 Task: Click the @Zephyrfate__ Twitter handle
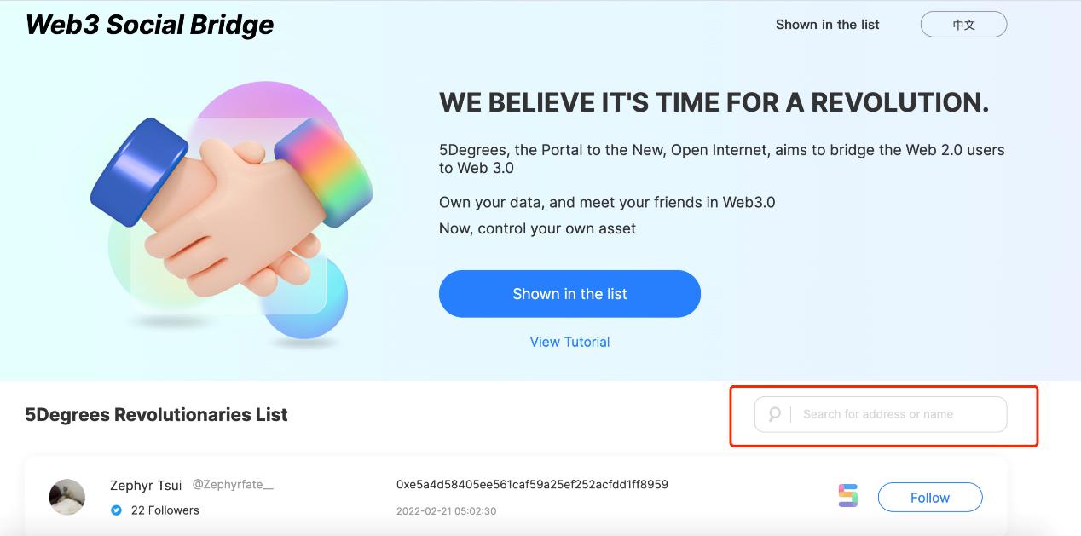click(233, 484)
